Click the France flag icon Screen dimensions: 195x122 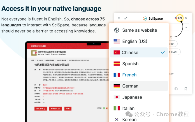[117, 75]
